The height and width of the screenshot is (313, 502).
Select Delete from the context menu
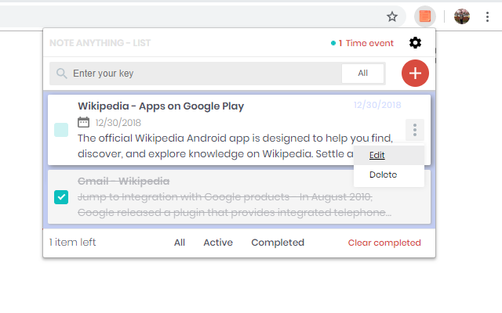pyautogui.click(x=383, y=174)
